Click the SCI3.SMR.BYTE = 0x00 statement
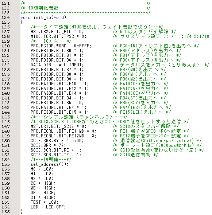 pyautogui.click(x=57, y=141)
